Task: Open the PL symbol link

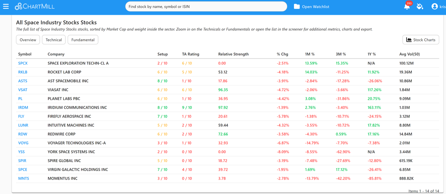Action: [x=20, y=99]
